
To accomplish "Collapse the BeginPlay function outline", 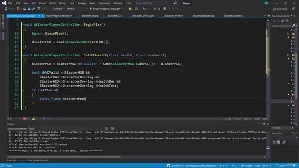I will 23,25.
